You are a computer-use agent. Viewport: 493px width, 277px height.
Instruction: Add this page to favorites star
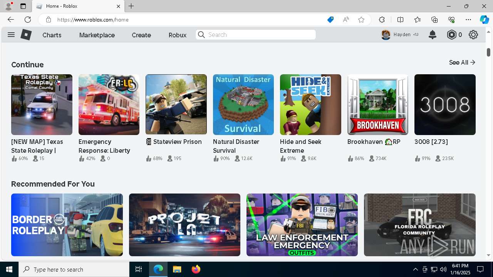(361, 20)
